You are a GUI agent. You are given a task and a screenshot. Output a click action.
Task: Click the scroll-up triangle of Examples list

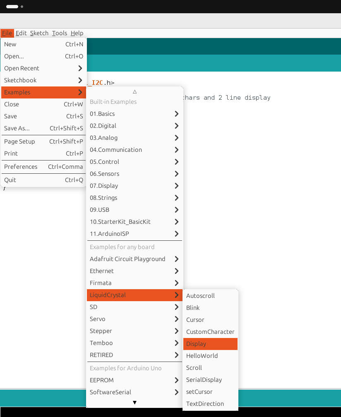134,92
